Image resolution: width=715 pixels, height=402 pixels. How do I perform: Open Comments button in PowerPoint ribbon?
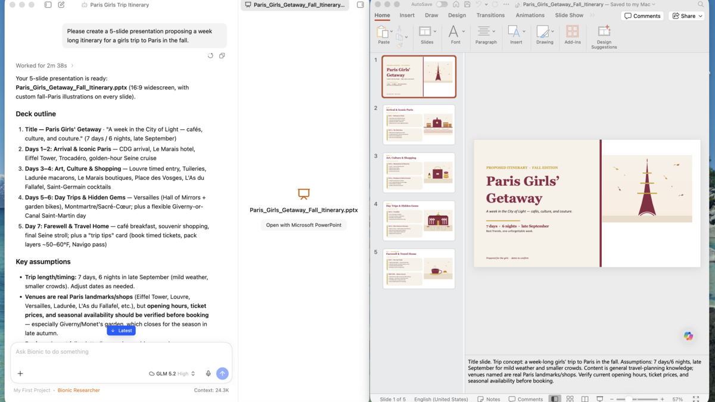click(x=642, y=16)
